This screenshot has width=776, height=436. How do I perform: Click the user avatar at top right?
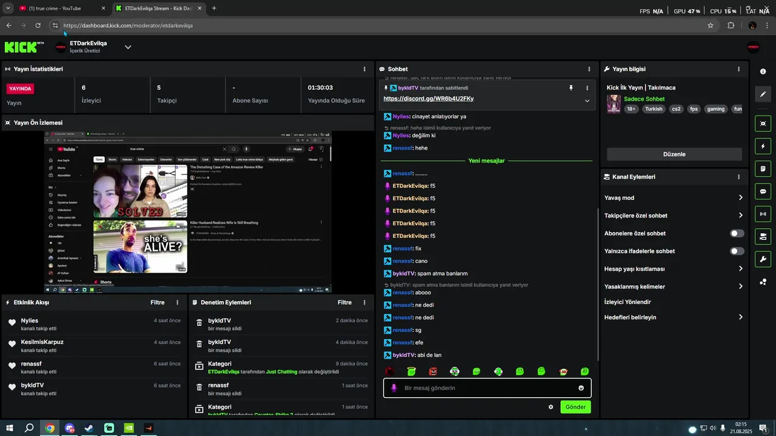(x=754, y=47)
